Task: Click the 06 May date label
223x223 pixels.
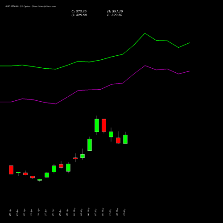Action: point(88,212)
